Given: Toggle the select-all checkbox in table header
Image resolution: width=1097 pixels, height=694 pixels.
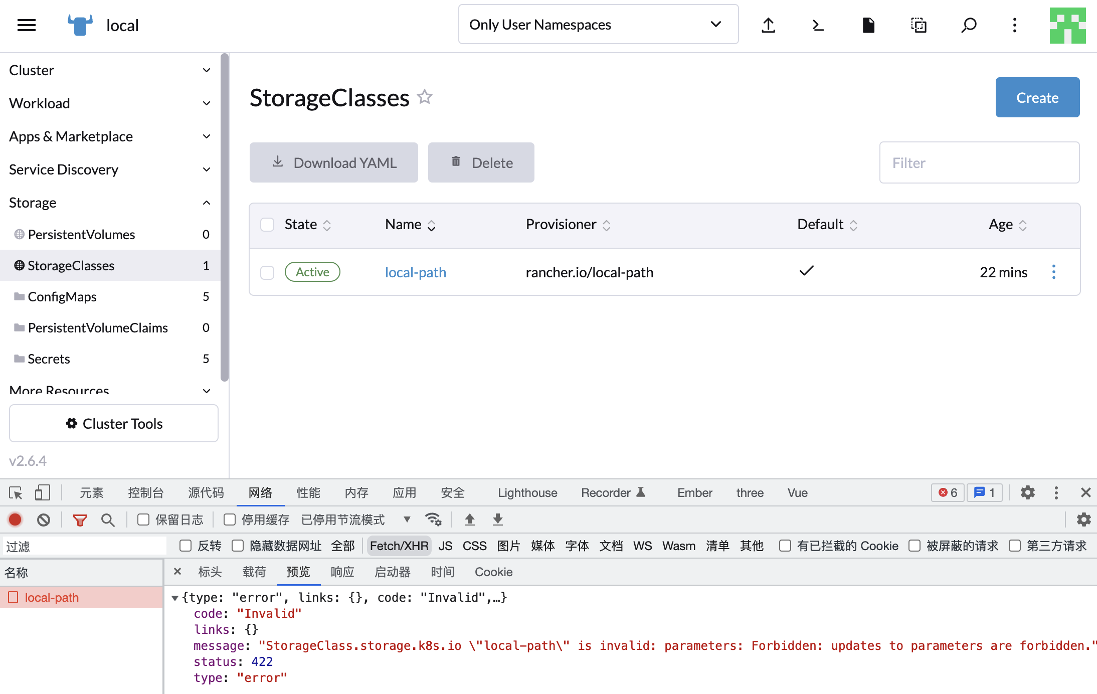Looking at the screenshot, I should (x=267, y=225).
